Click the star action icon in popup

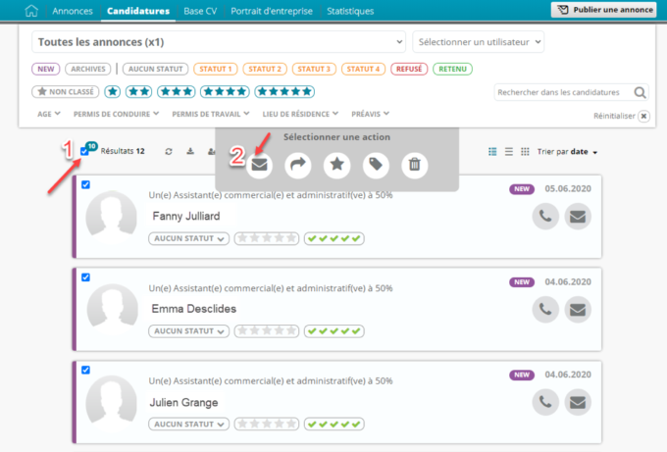pos(336,165)
